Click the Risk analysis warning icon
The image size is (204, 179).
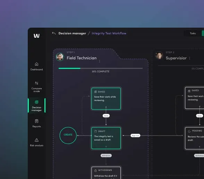click(x=36, y=140)
